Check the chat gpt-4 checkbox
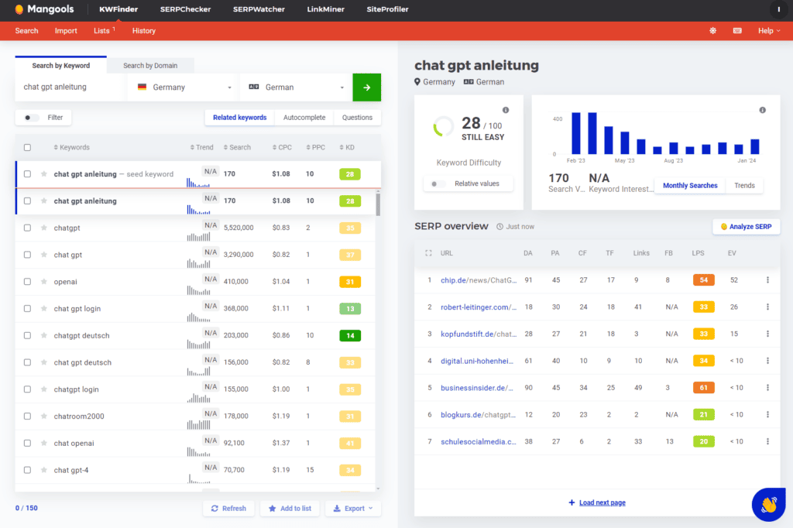The image size is (793, 528). pos(27,470)
